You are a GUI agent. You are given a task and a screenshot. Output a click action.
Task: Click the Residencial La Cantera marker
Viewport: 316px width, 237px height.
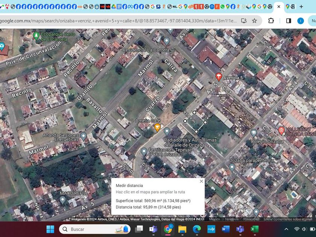(167, 41)
